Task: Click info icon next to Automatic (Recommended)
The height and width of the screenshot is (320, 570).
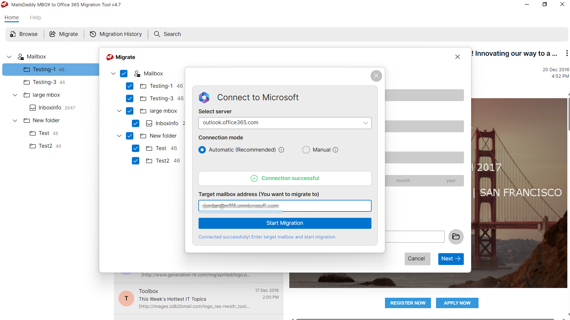Action: click(x=281, y=150)
